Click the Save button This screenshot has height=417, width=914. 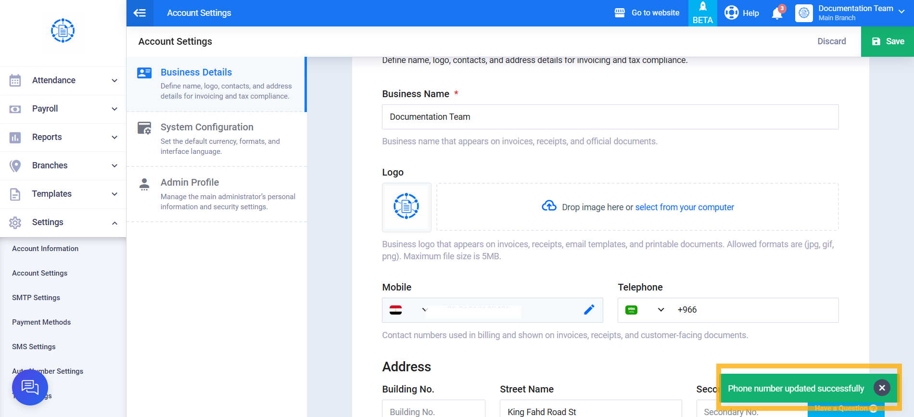pyautogui.click(x=888, y=41)
